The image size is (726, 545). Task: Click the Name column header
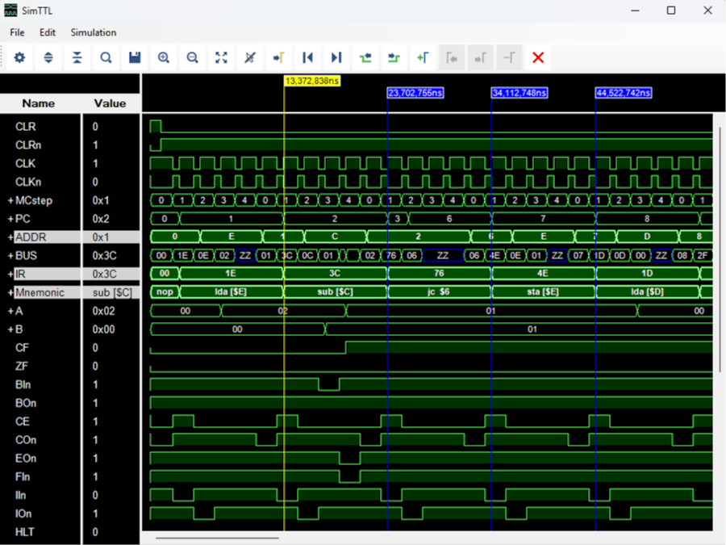(39, 103)
